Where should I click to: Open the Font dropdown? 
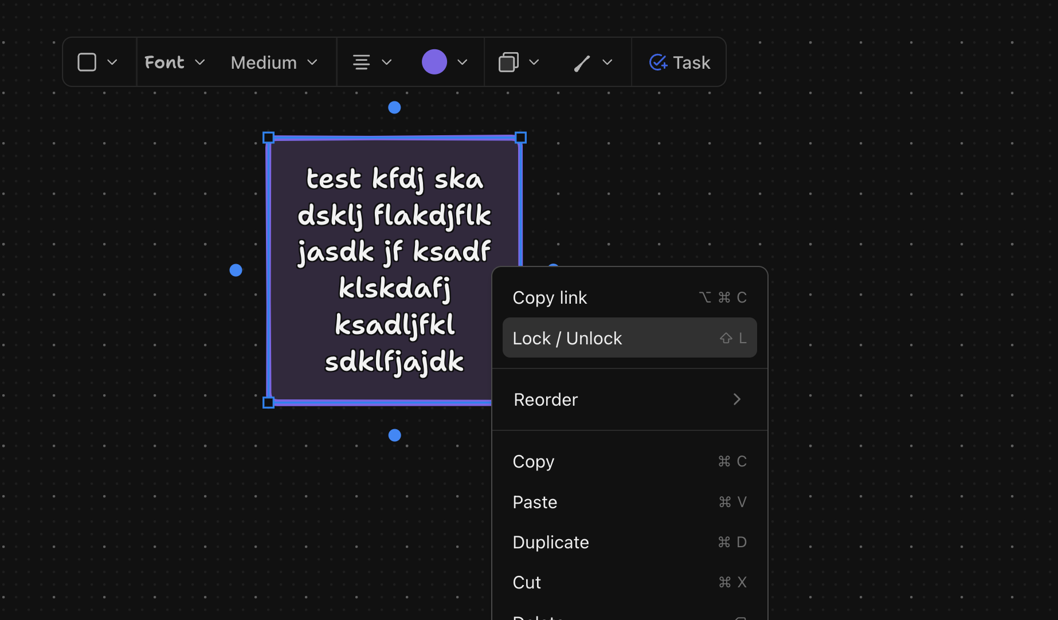174,62
